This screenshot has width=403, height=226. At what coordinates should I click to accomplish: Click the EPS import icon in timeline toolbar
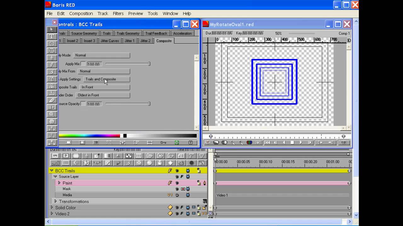(x=55, y=156)
